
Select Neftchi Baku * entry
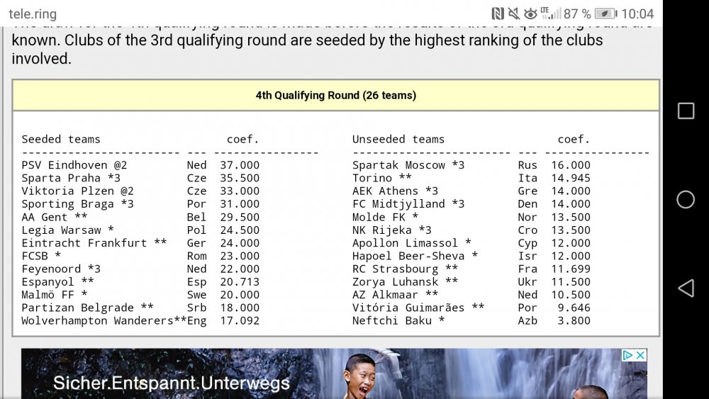(398, 321)
